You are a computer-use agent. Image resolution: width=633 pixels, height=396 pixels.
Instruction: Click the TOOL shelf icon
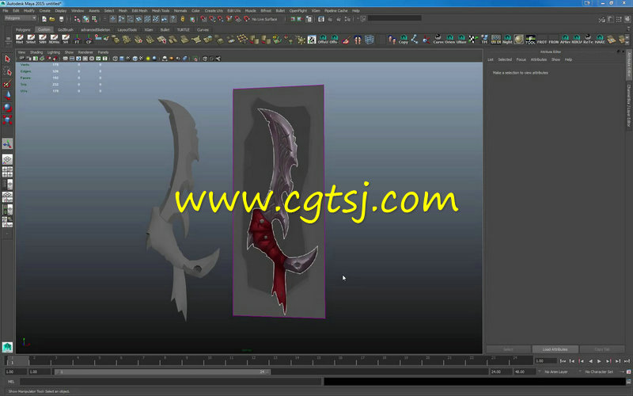[530, 39]
